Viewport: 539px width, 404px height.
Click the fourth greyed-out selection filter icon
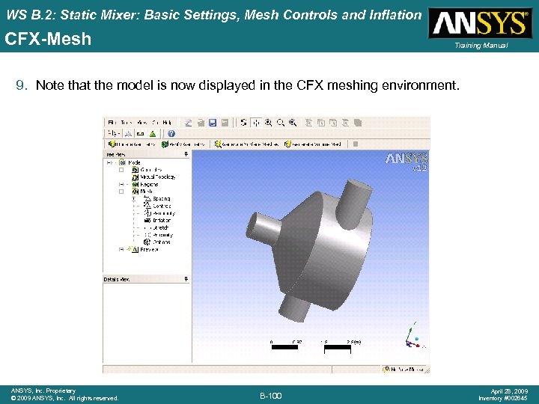pyautogui.click(x=345, y=123)
